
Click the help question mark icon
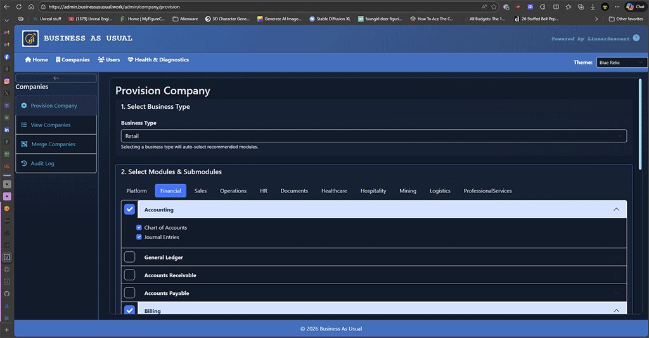[636, 38]
